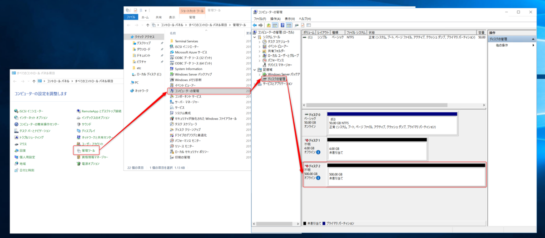
Task: Open ディスプレイ settings in Control Panel
Action: click(x=86, y=131)
